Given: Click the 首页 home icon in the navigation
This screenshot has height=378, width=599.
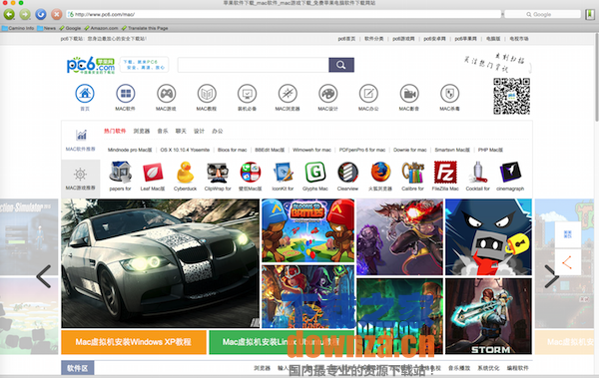Looking at the screenshot, I should [x=85, y=94].
